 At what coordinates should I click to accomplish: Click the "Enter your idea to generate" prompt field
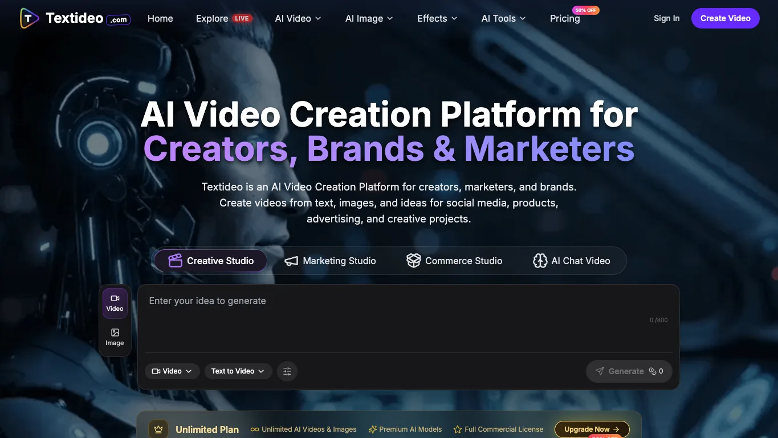coord(408,319)
